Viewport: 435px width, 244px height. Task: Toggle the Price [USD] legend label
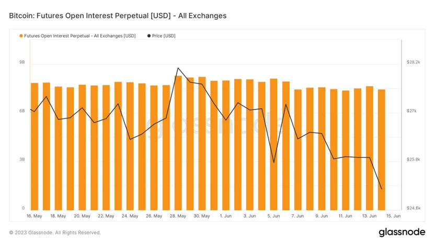[x=164, y=36]
